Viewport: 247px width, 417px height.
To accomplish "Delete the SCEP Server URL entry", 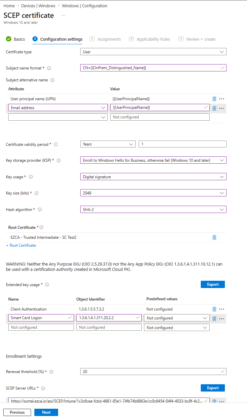I will click(x=214, y=401).
